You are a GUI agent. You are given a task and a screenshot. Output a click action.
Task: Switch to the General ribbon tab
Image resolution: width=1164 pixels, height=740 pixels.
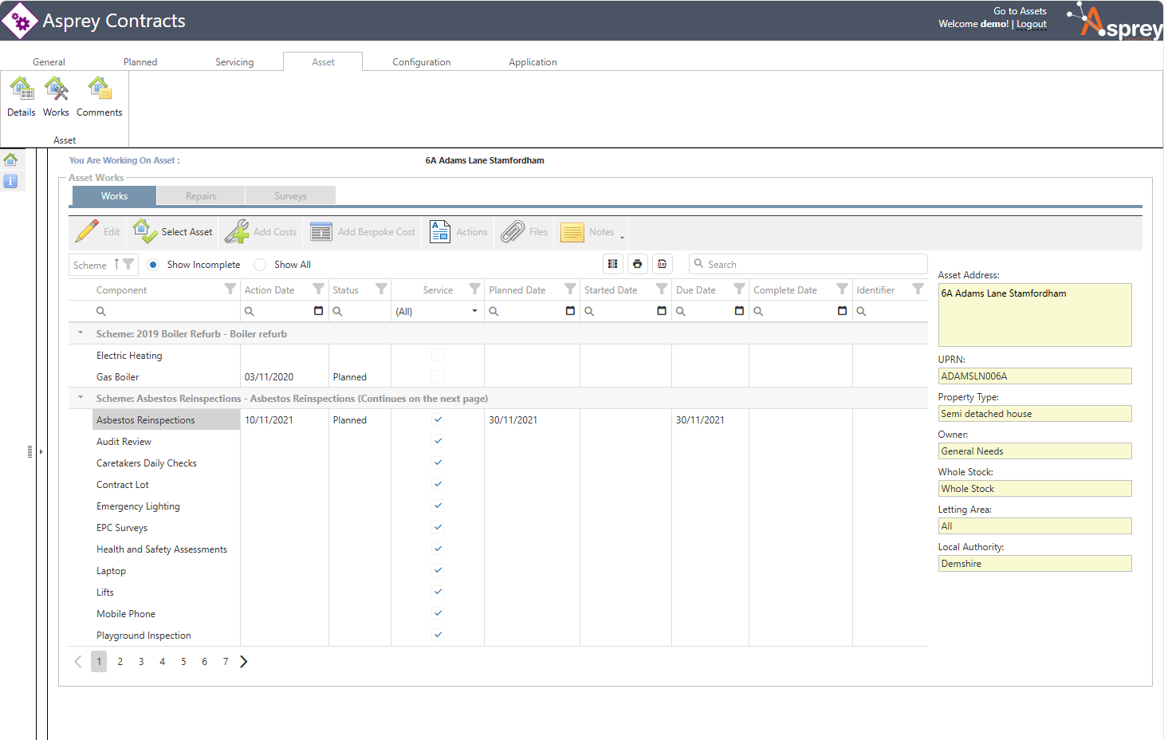coord(49,62)
